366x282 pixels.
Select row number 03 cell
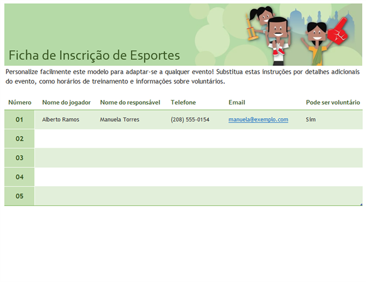(x=20, y=158)
